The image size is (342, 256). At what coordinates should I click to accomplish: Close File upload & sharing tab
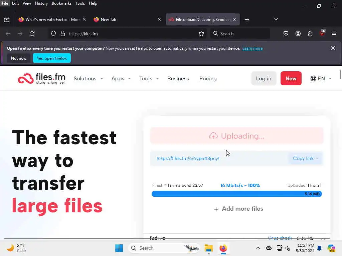[x=234, y=19]
